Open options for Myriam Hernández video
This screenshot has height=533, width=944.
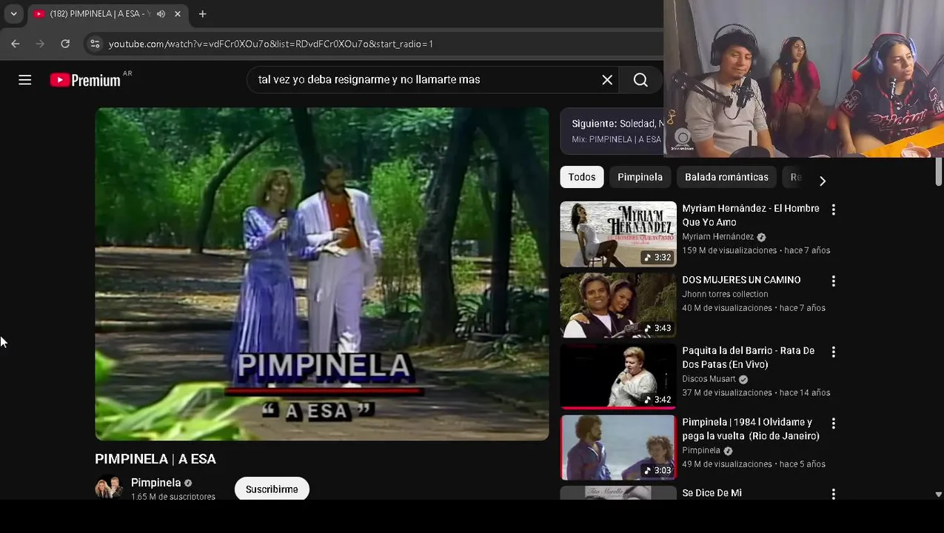834,209
